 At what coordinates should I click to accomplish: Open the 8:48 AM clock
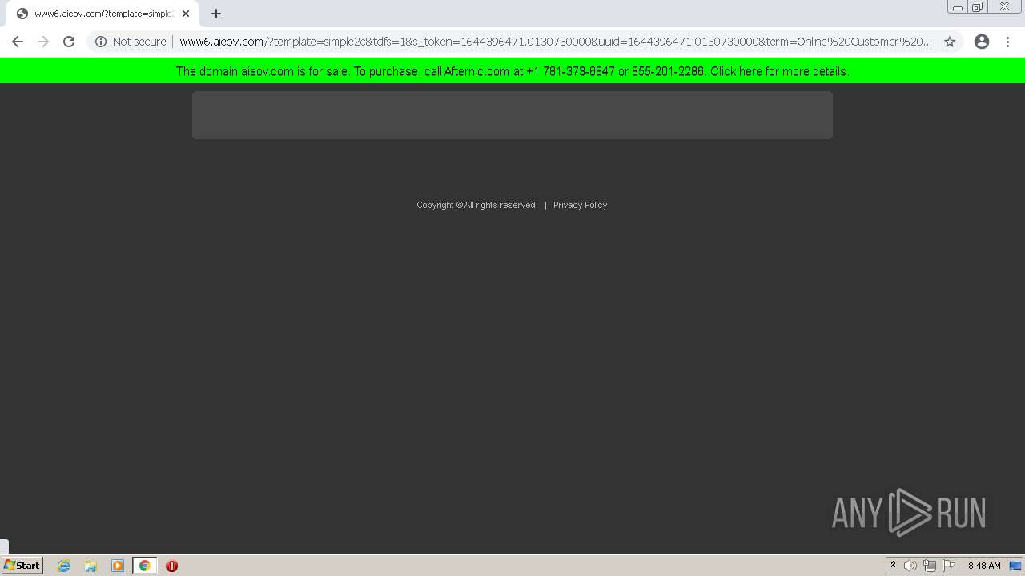984,566
